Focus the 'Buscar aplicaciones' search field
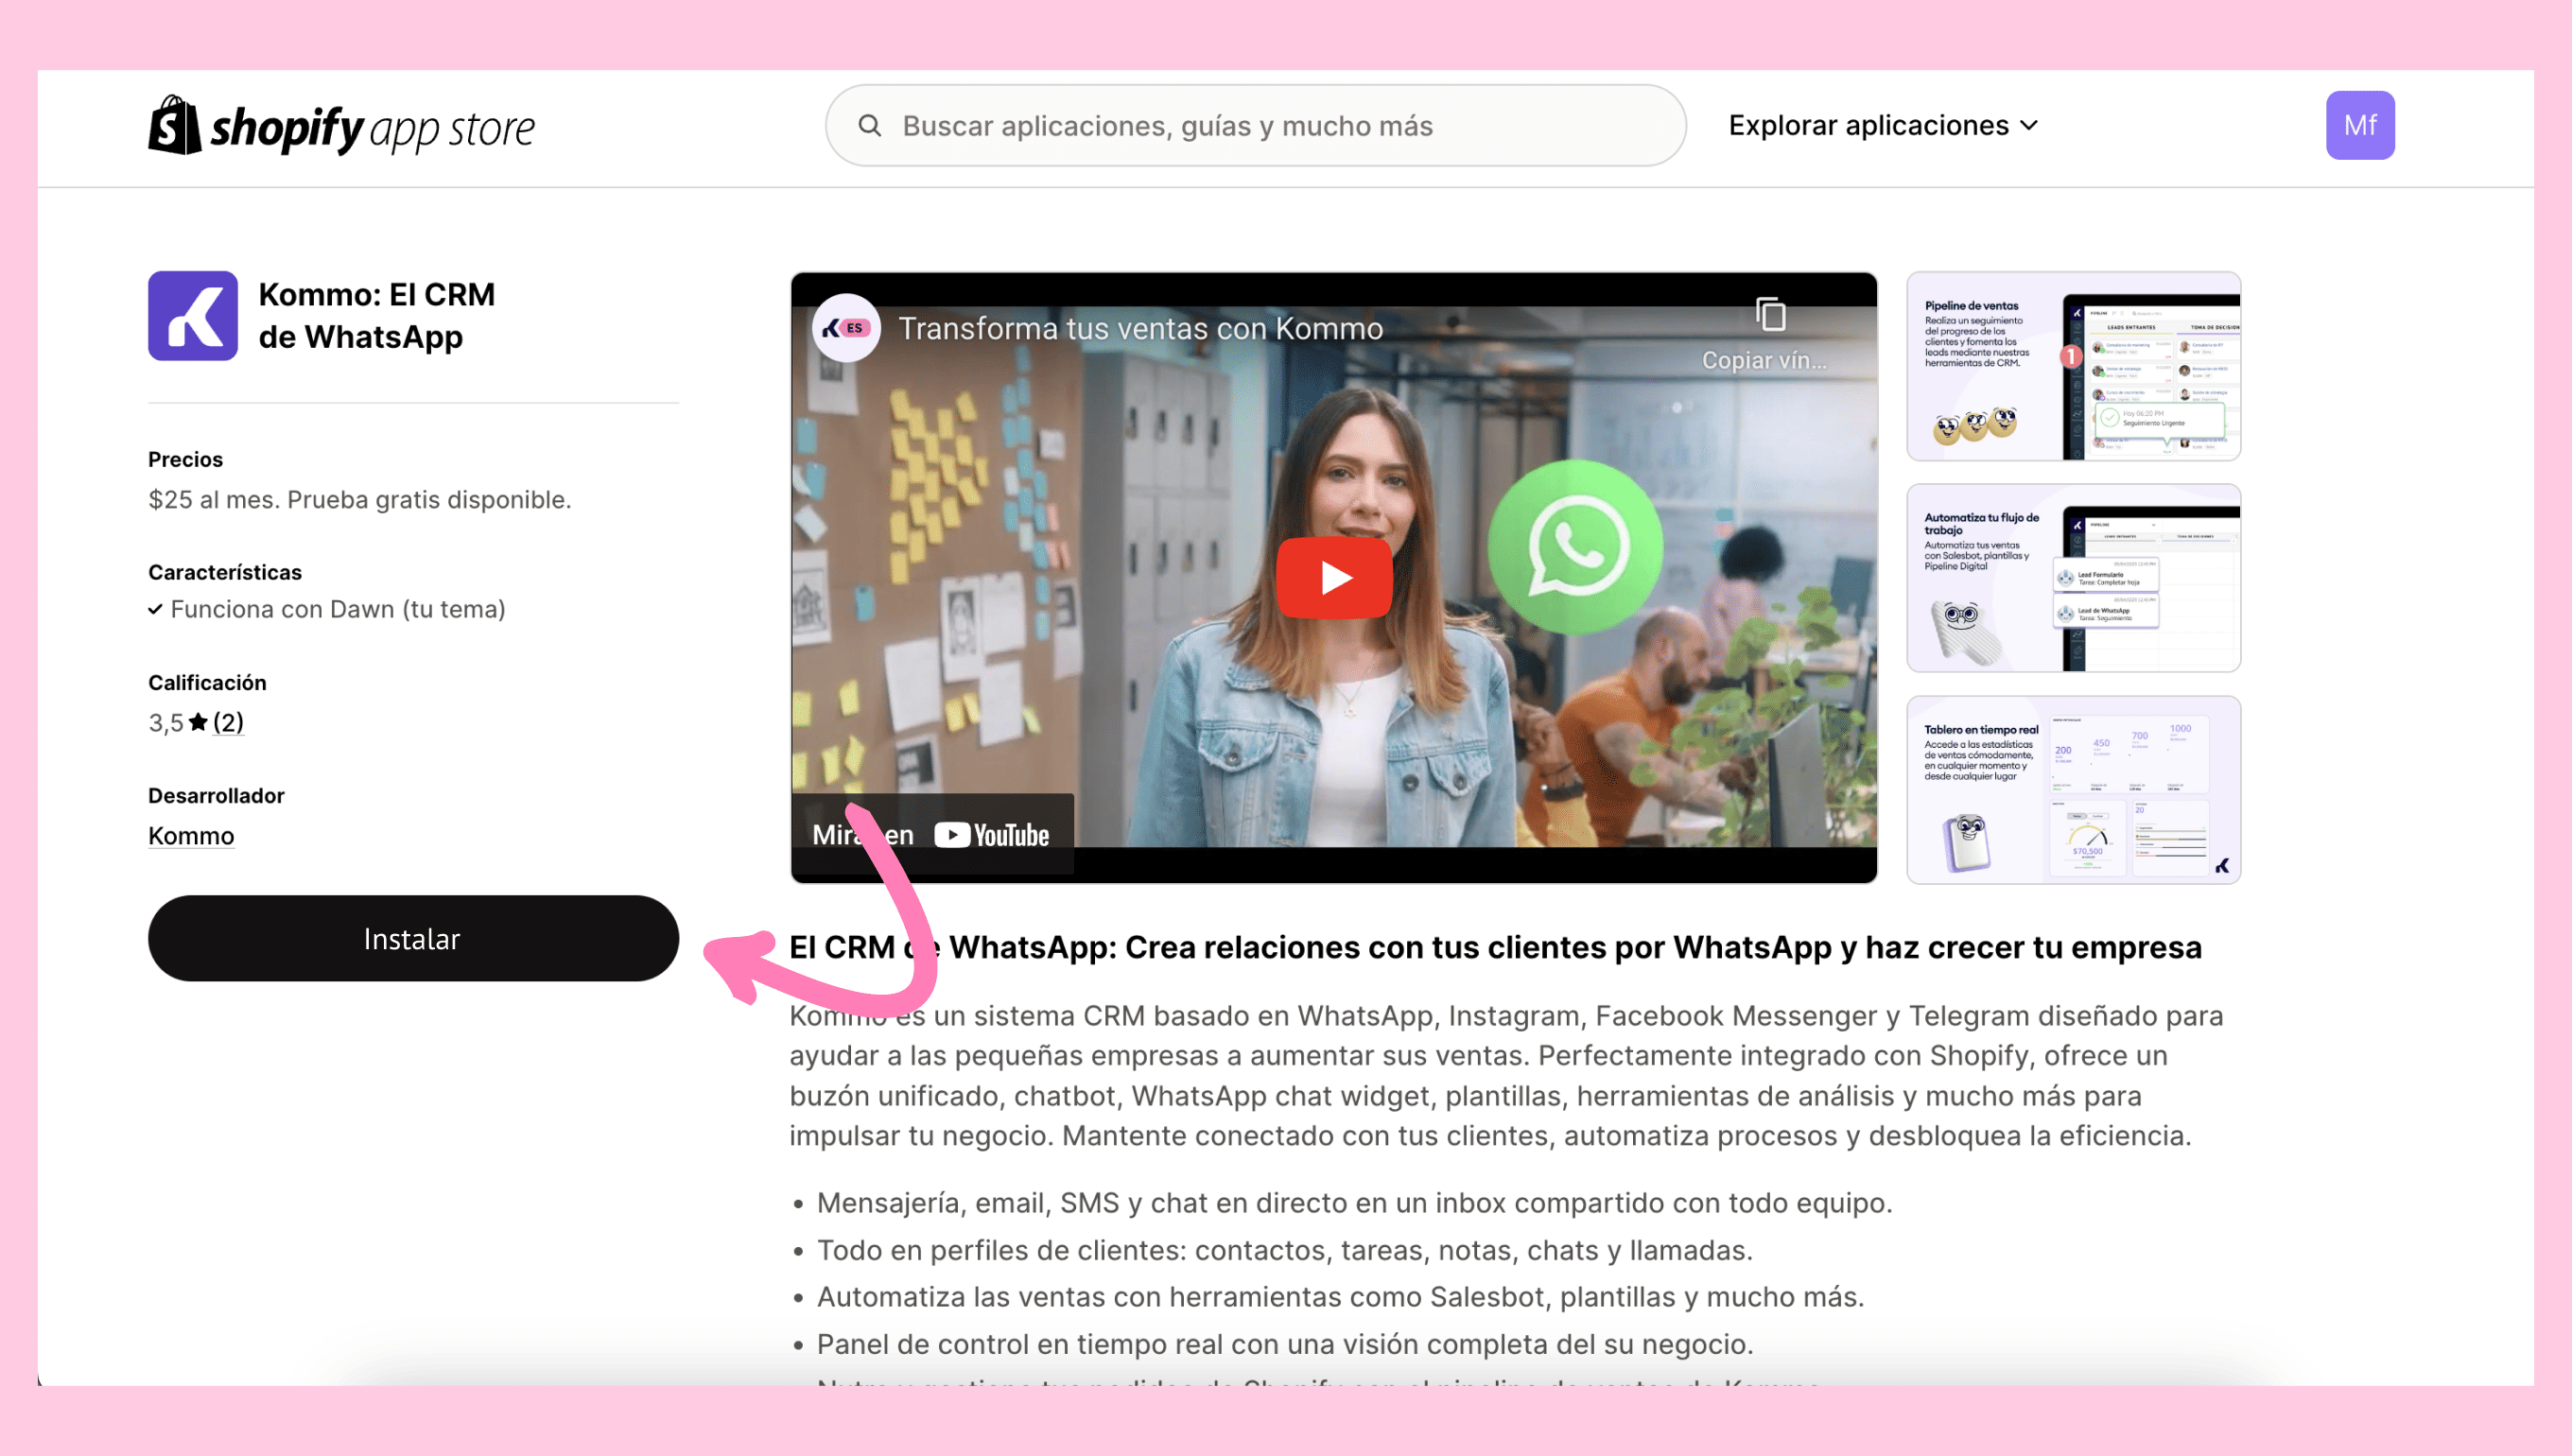 [x=1255, y=125]
